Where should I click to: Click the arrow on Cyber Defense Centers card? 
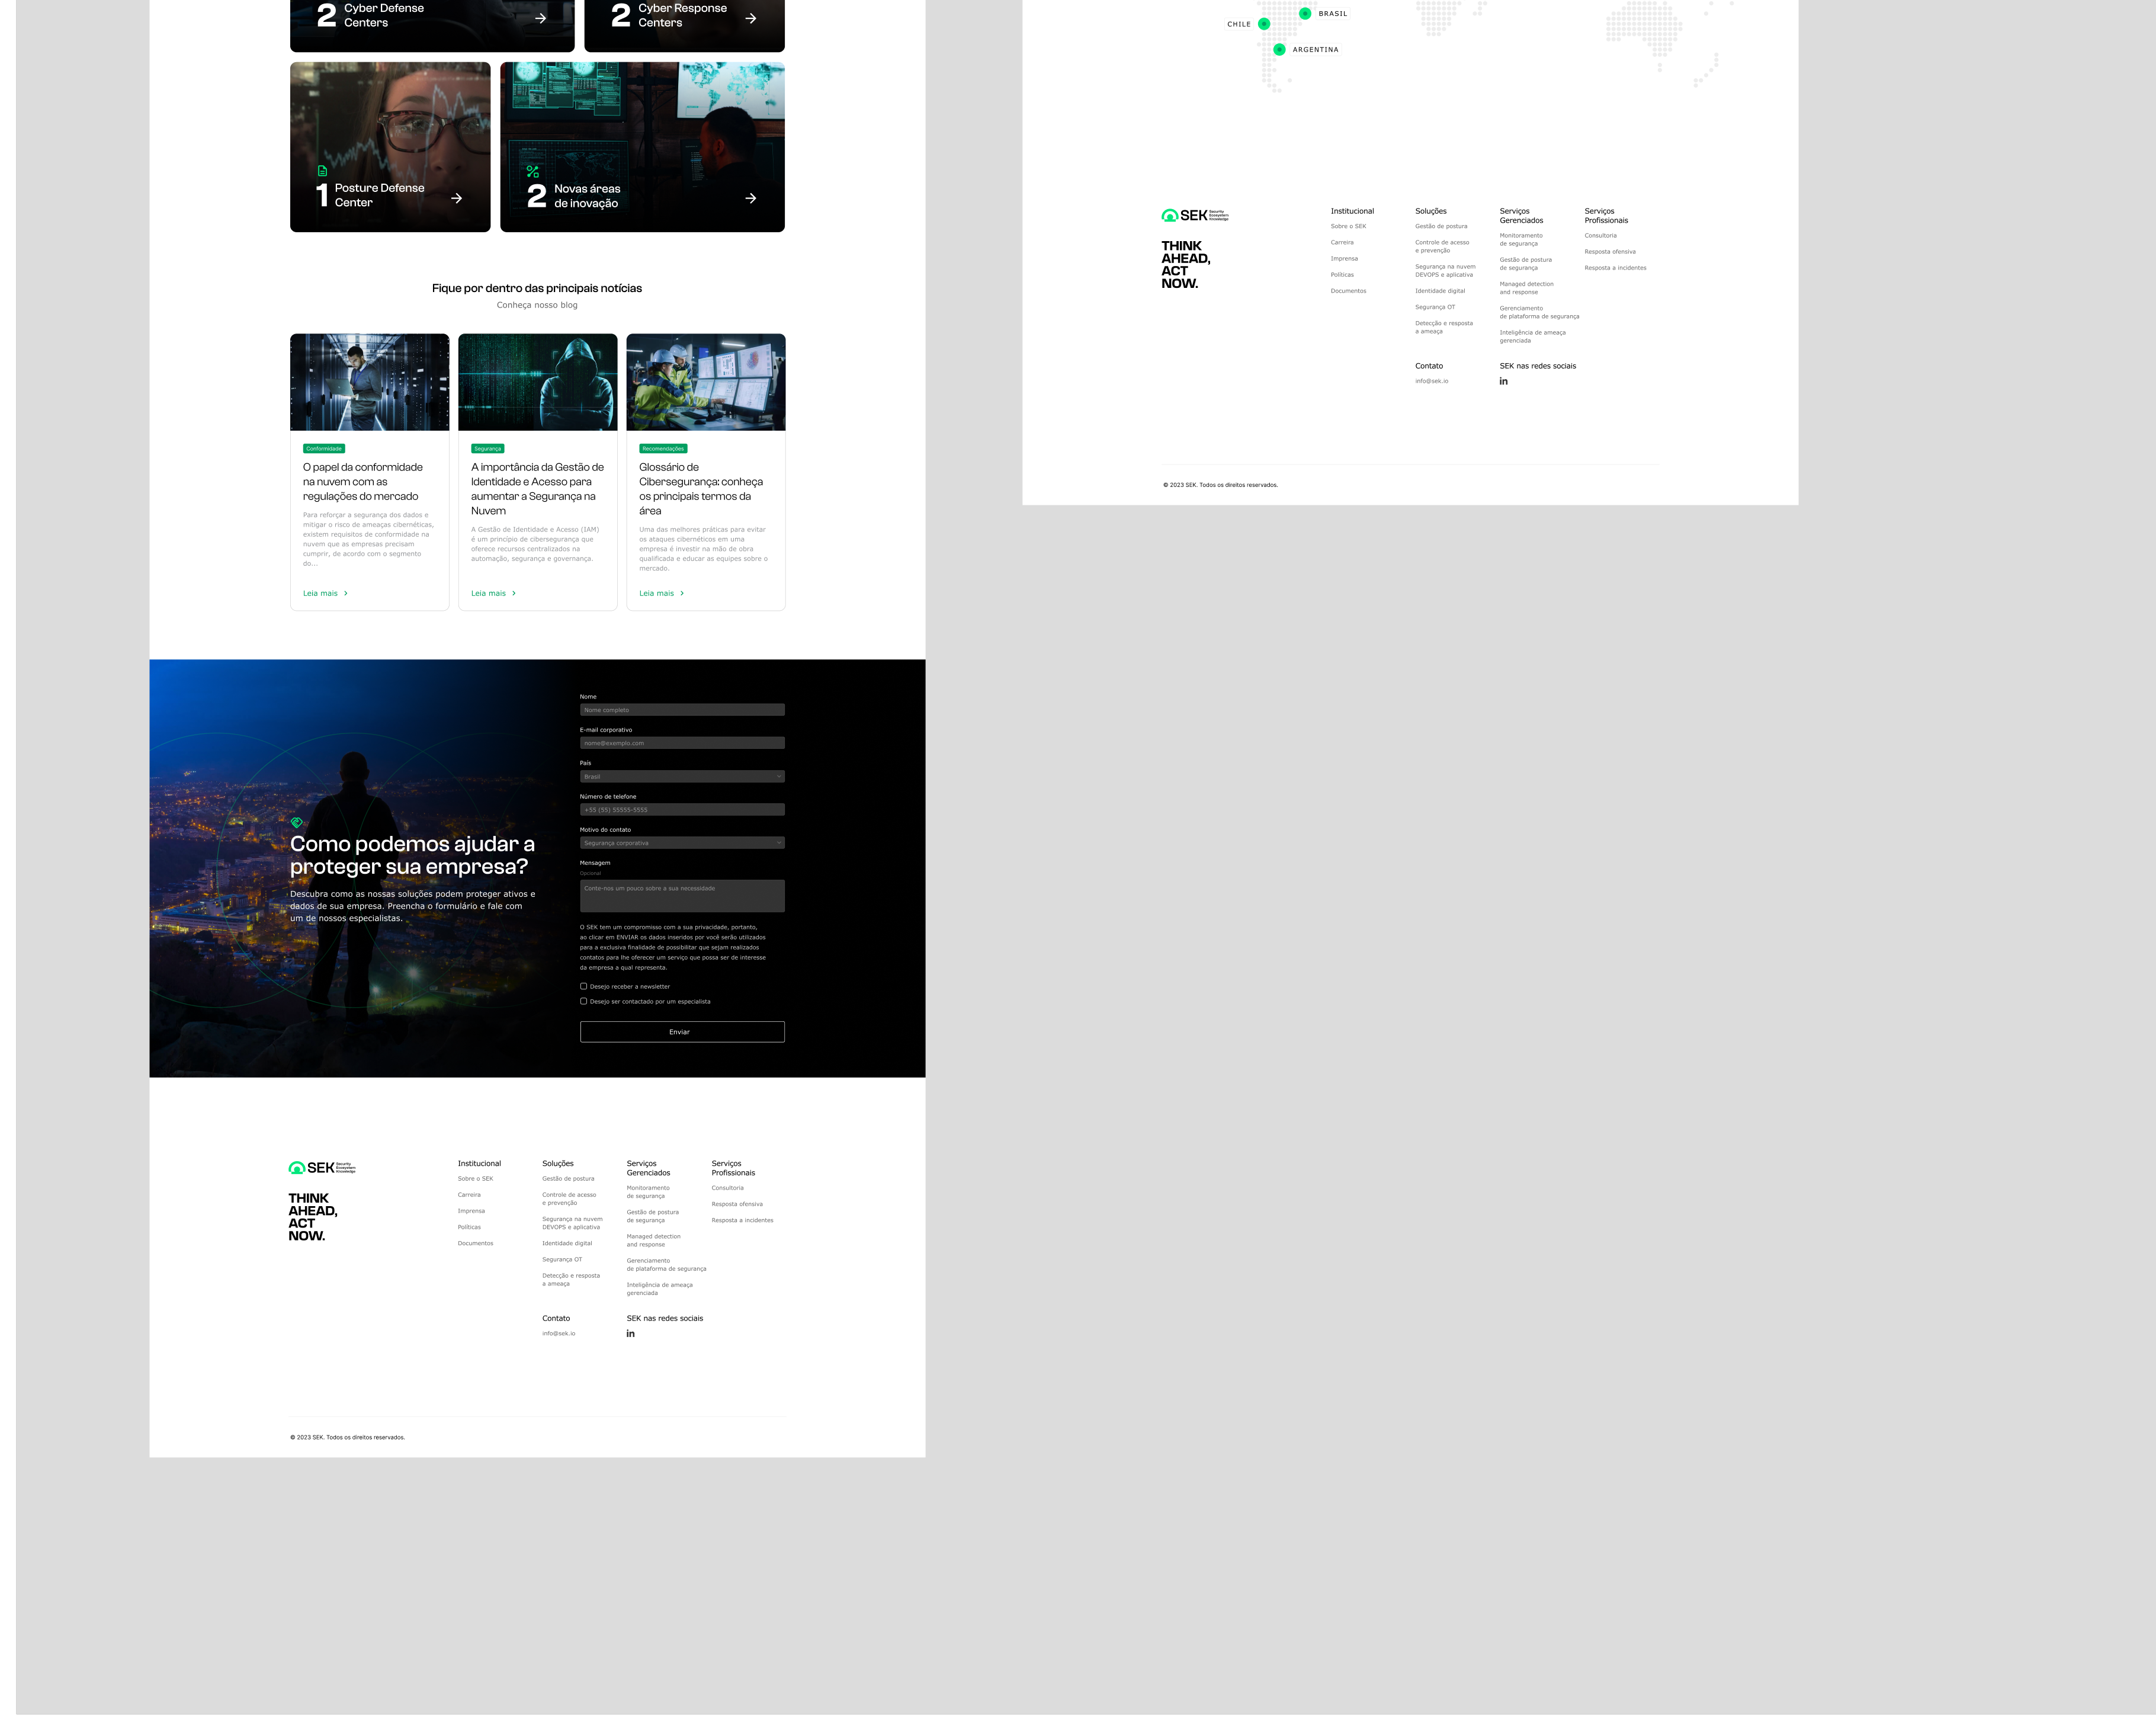tap(540, 18)
